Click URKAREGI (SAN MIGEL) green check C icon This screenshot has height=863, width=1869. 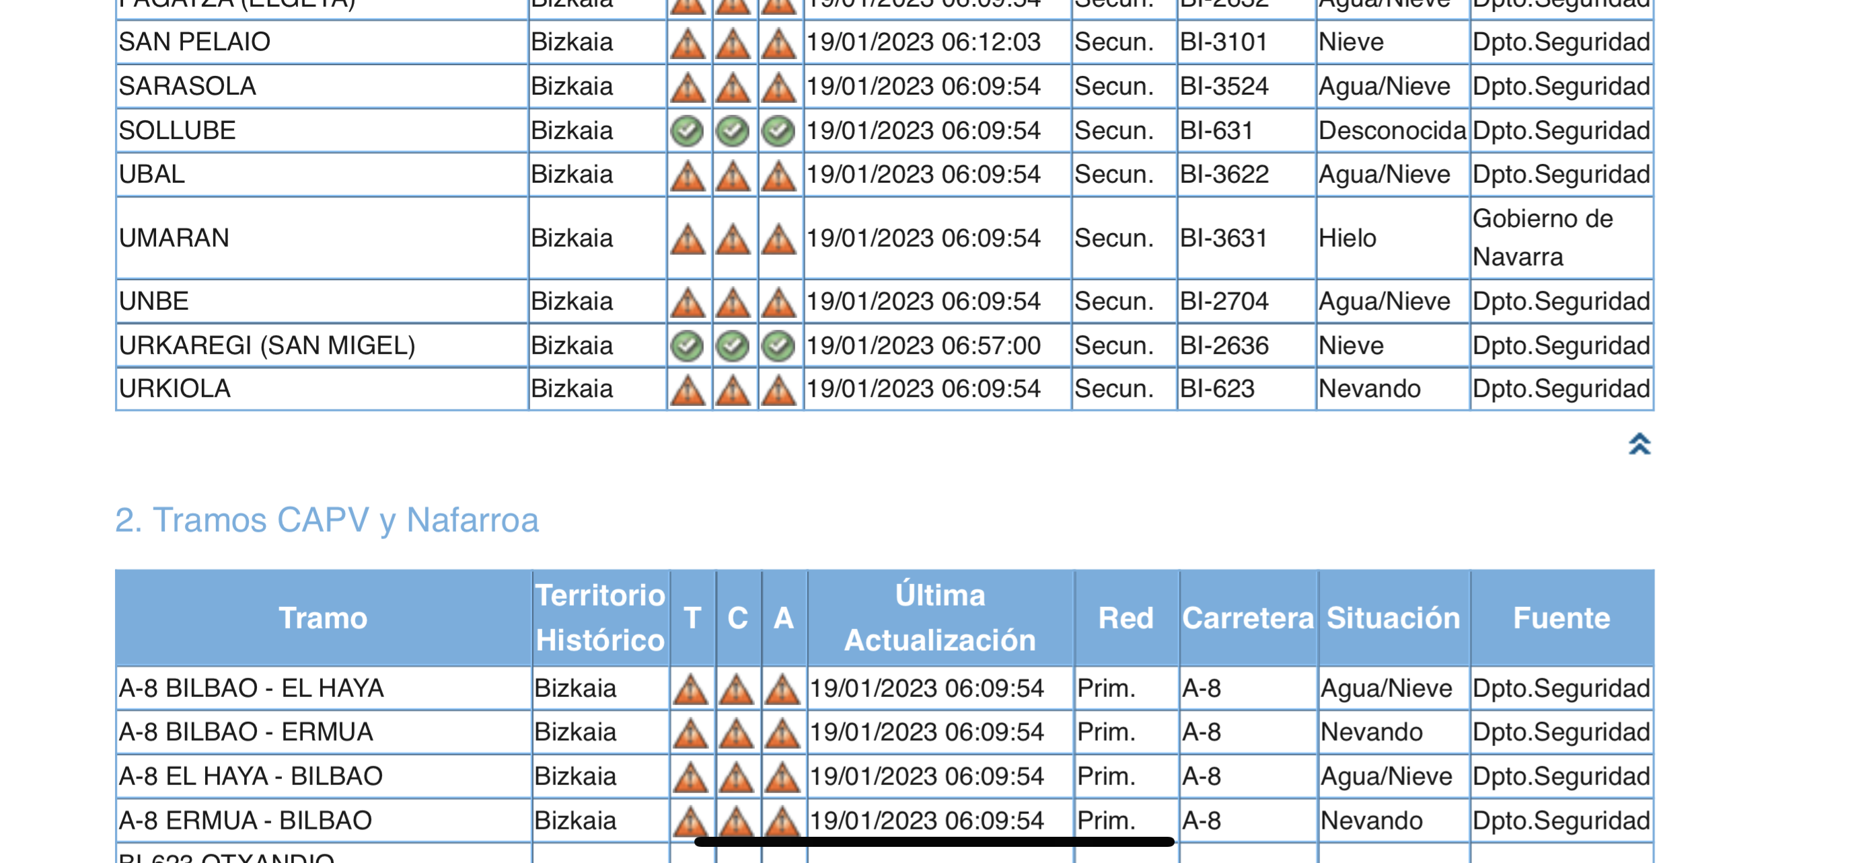coord(733,345)
